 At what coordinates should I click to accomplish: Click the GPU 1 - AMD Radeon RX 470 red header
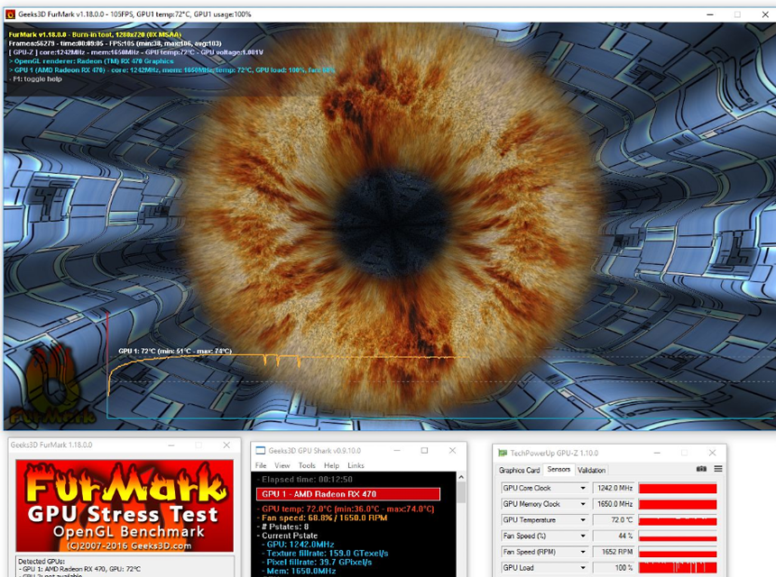348,494
